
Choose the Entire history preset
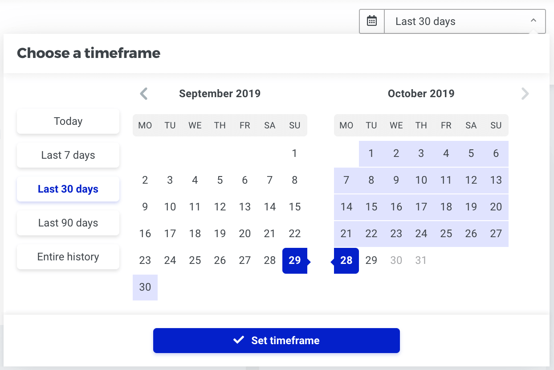coord(68,257)
